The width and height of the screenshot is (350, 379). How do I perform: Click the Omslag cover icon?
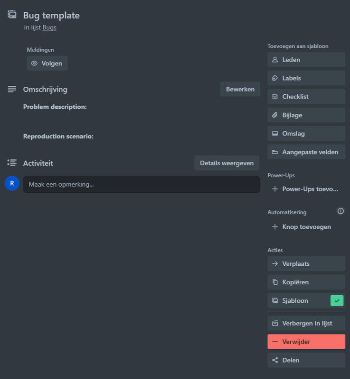coord(275,134)
